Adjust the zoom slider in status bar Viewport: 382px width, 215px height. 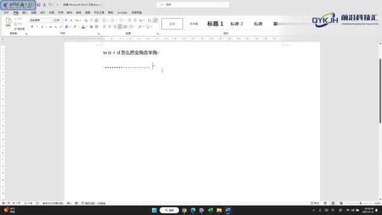[x=360, y=203]
